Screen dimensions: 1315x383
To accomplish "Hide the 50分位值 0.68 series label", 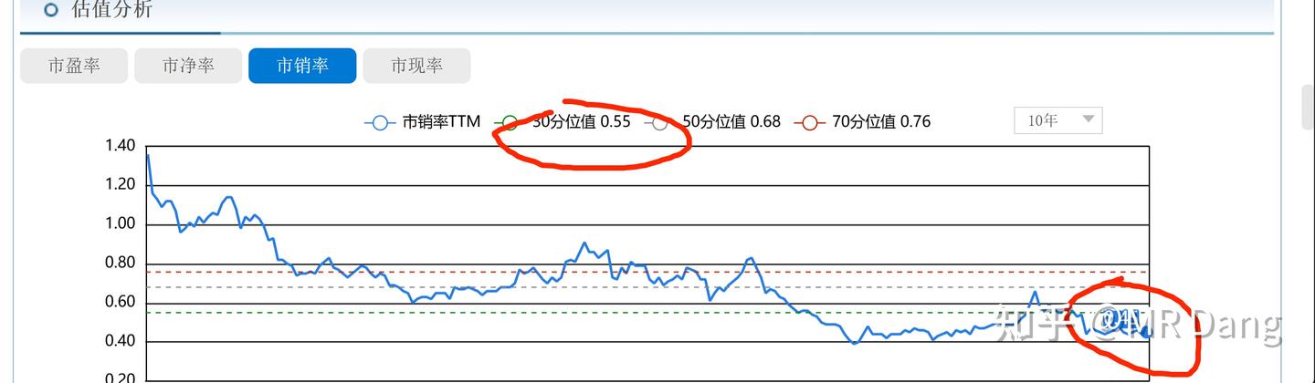I will click(731, 122).
